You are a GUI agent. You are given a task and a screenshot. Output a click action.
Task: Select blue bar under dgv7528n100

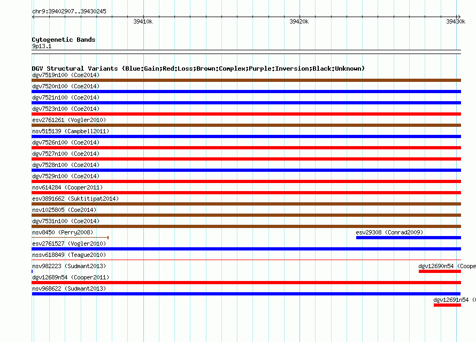[246, 170]
